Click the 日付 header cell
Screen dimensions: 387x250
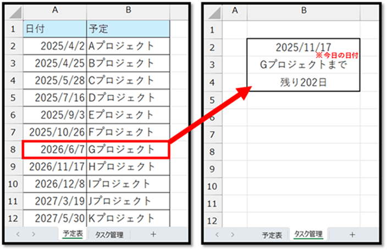[54, 29]
